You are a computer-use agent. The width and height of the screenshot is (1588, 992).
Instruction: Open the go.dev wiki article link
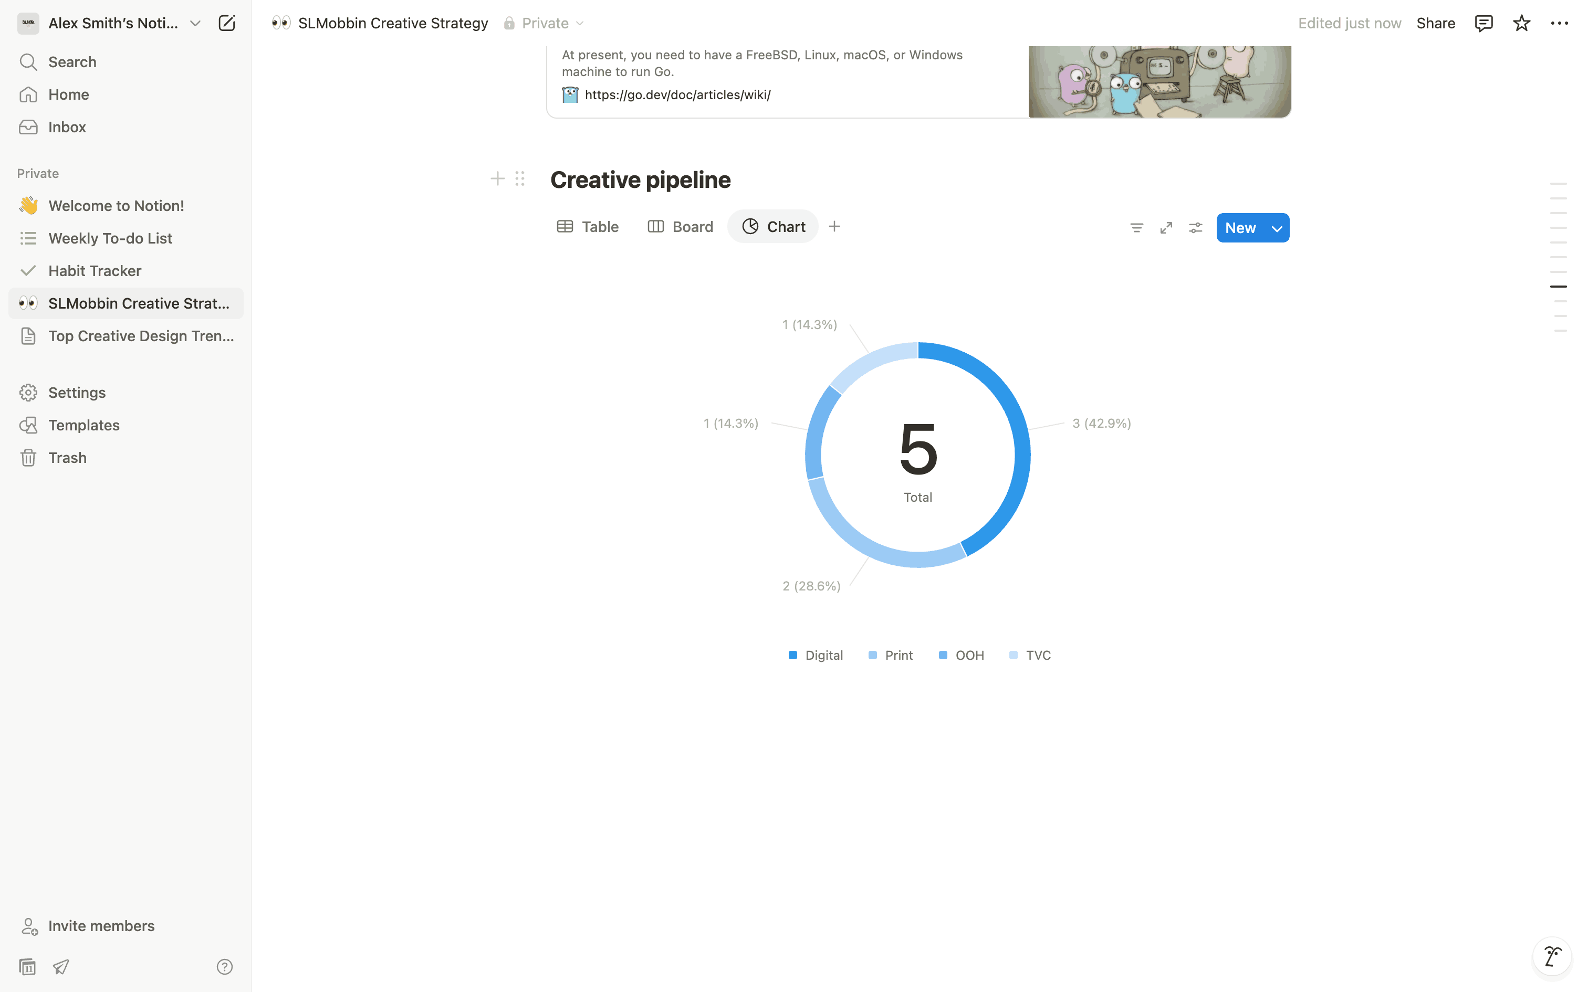pos(677,95)
